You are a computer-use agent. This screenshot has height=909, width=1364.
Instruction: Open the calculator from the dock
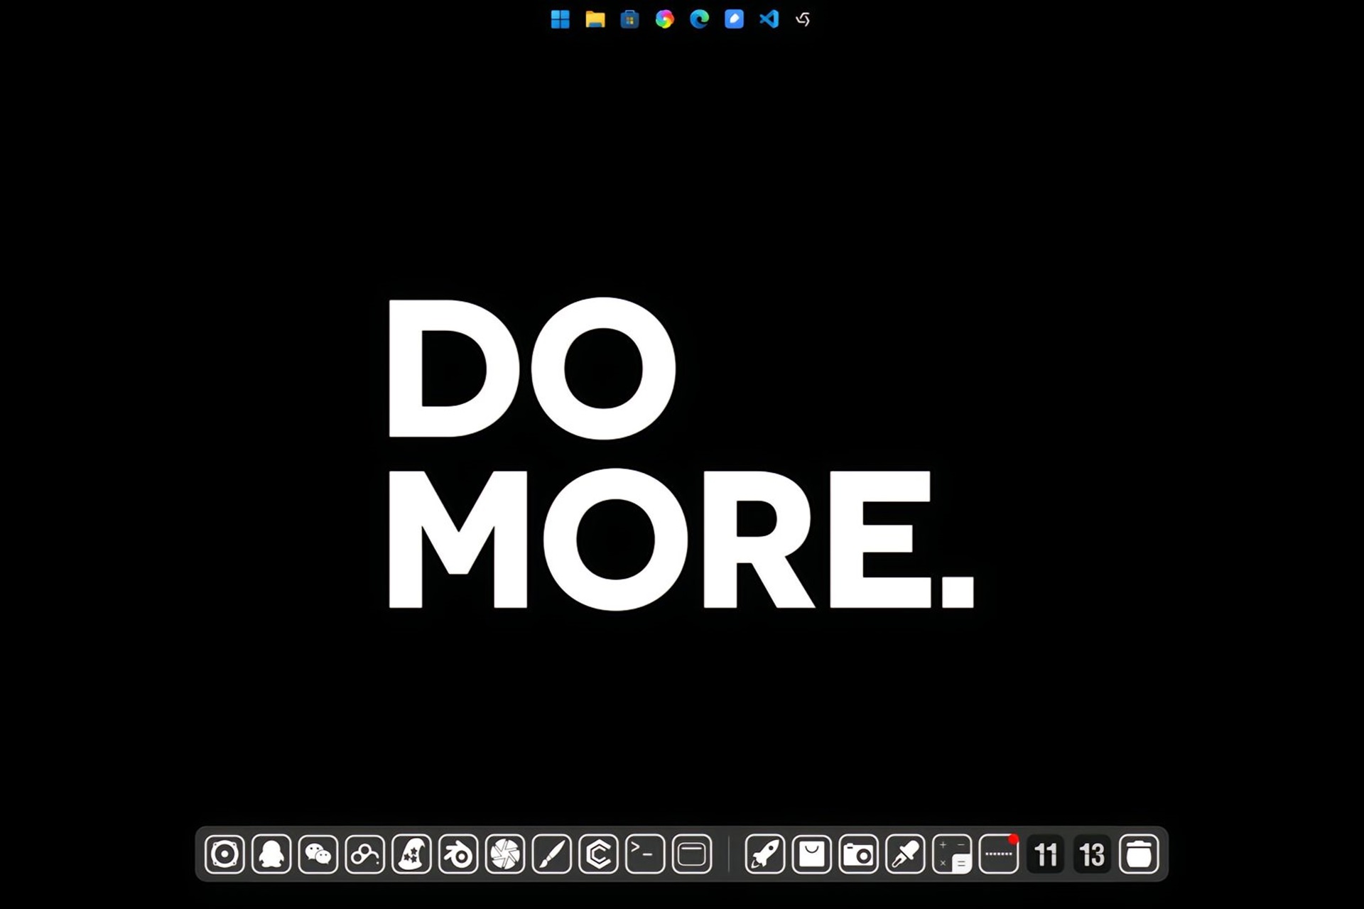952,854
